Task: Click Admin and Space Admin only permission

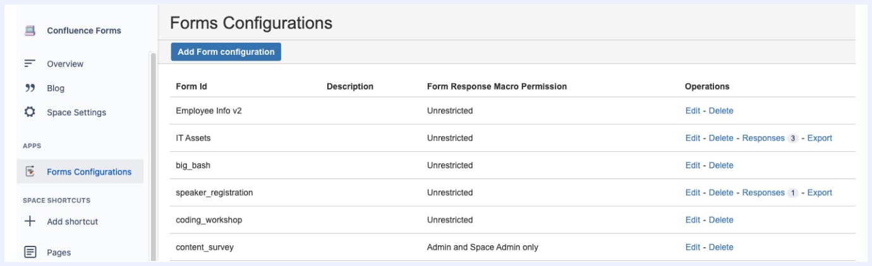Action: click(x=483, y=247)
